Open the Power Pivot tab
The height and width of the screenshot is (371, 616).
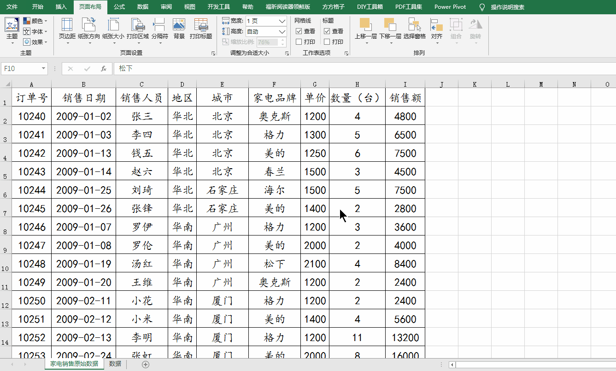coord(450,7)
